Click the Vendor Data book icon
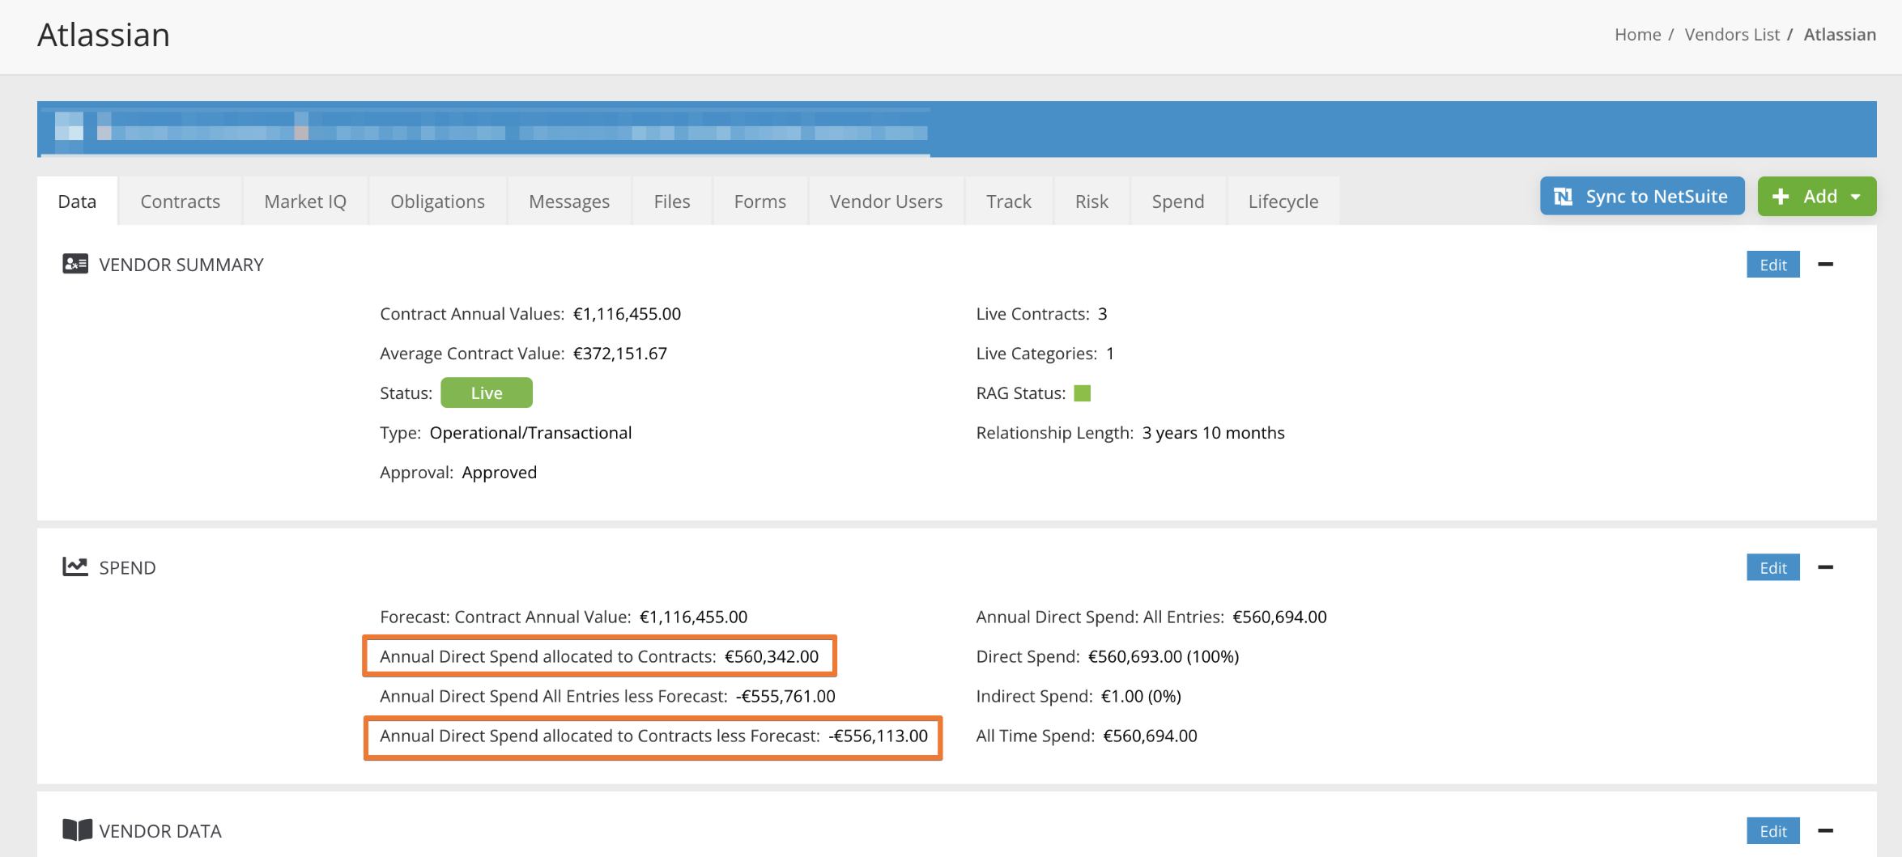The width and height of the screenshot is (1902, 857). click(78, 830)
